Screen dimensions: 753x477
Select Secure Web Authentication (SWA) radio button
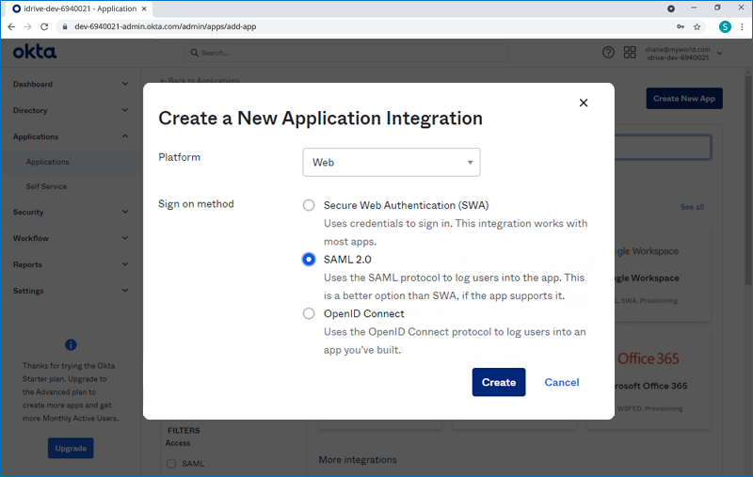(x=309, y=205)
